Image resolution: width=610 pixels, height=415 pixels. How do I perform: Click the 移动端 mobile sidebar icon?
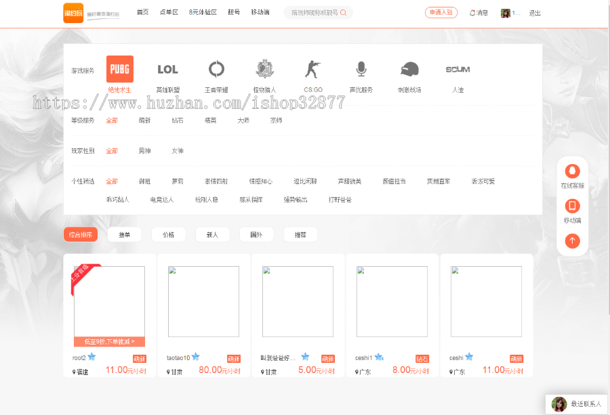click(572, 205)
